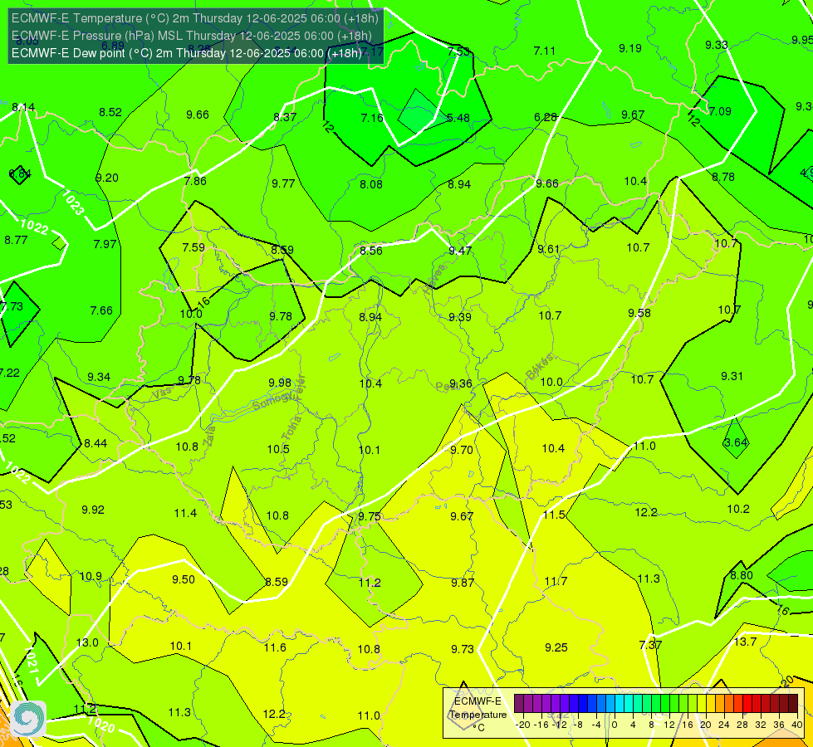The height and width of the screenshot is (747, 813).
Task: Click the 9.61 temperature value
Action: [x=549, y=249]
